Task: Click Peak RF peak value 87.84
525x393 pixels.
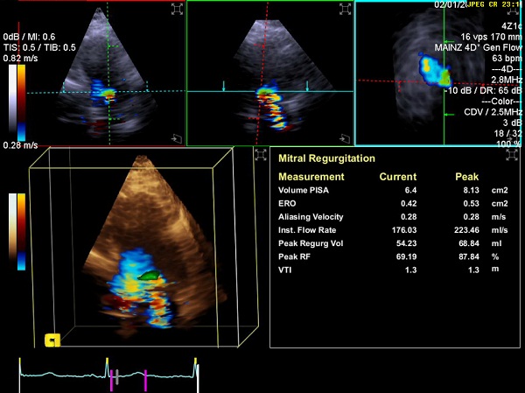Action: [469, 257]
